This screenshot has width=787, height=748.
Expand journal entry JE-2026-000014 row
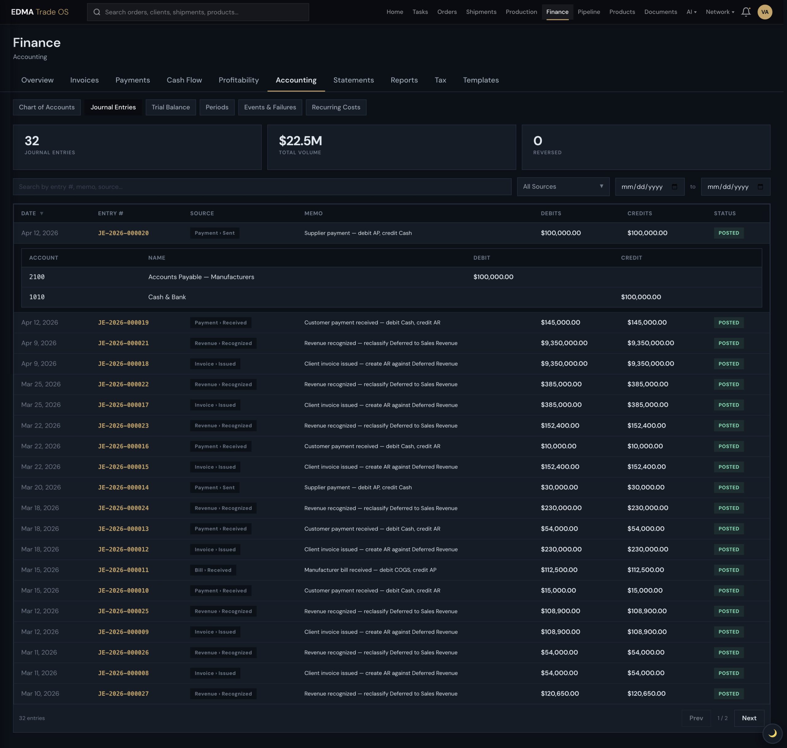pos(392,487)
